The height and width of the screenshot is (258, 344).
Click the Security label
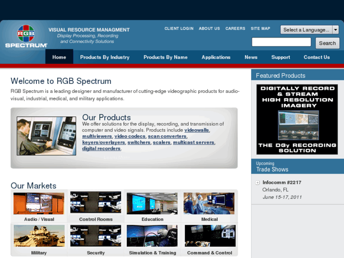coord(96,253)
